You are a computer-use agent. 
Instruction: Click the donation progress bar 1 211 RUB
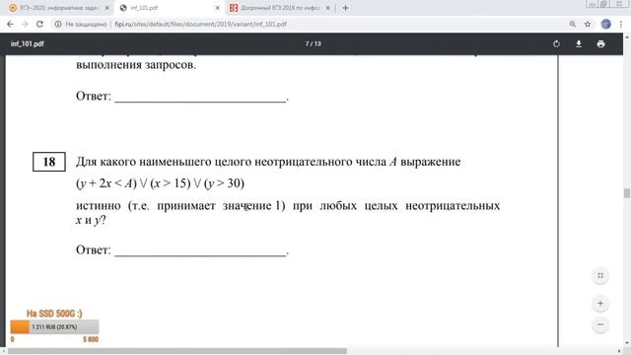54,326
